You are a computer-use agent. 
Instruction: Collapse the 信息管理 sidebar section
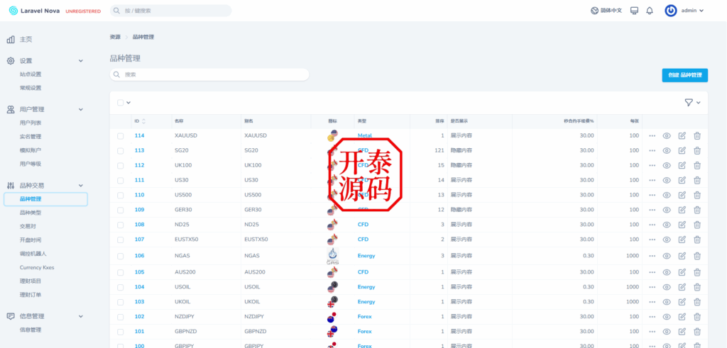point(81,317)
